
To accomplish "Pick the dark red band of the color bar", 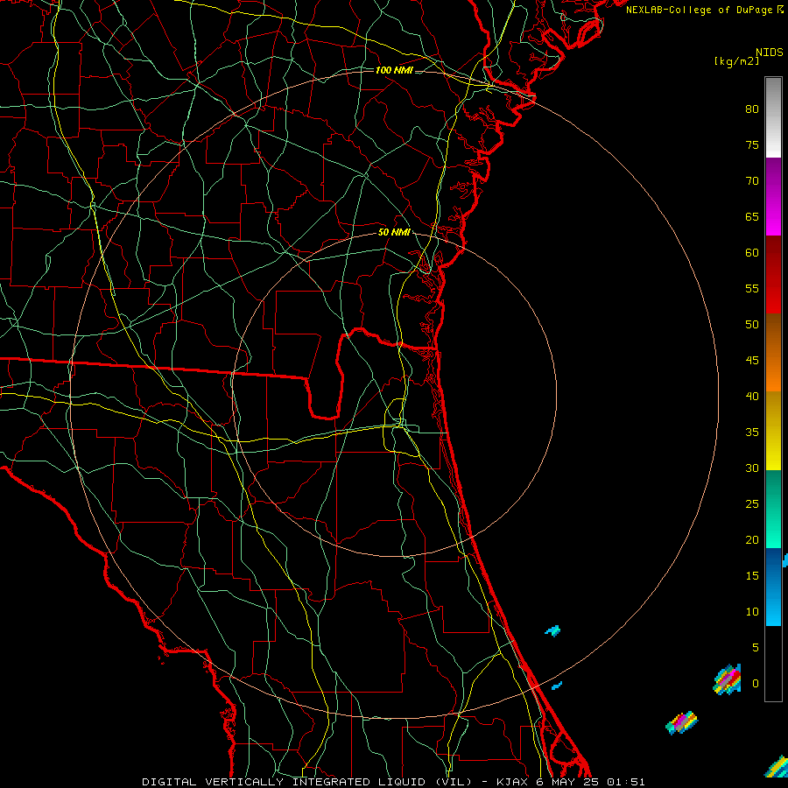I will point(773,274).
